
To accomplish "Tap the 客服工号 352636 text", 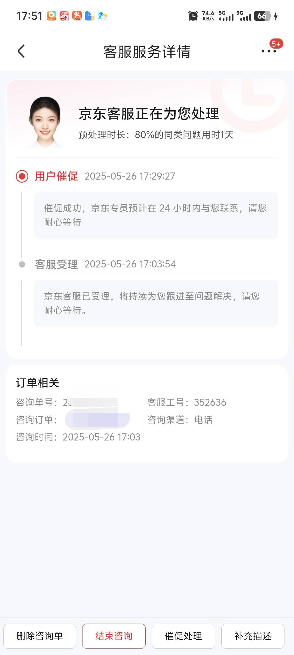I will [x=187, y=403].
